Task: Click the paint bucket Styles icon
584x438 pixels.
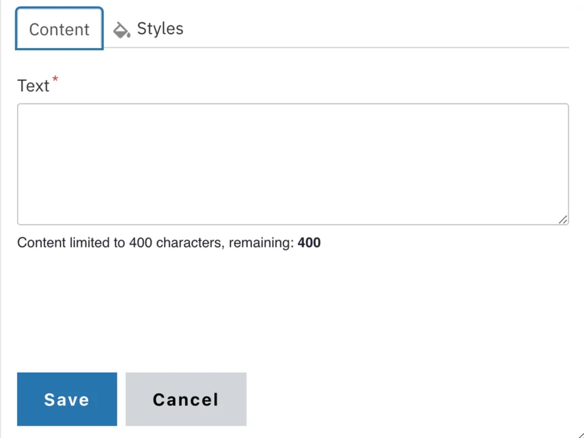Action: (122, 29)
